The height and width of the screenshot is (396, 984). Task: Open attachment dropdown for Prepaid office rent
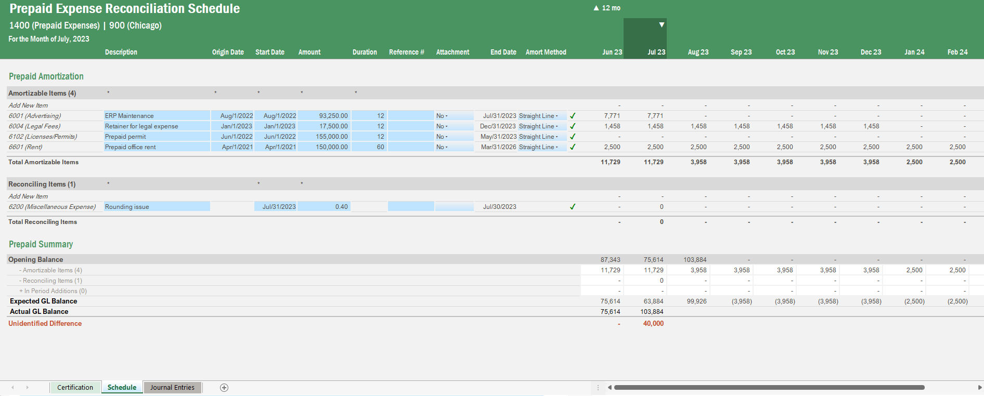click(446, 147)
